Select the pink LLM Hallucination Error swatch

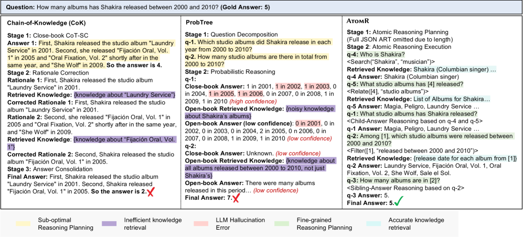pyautogui.click(x=201, y=223)
